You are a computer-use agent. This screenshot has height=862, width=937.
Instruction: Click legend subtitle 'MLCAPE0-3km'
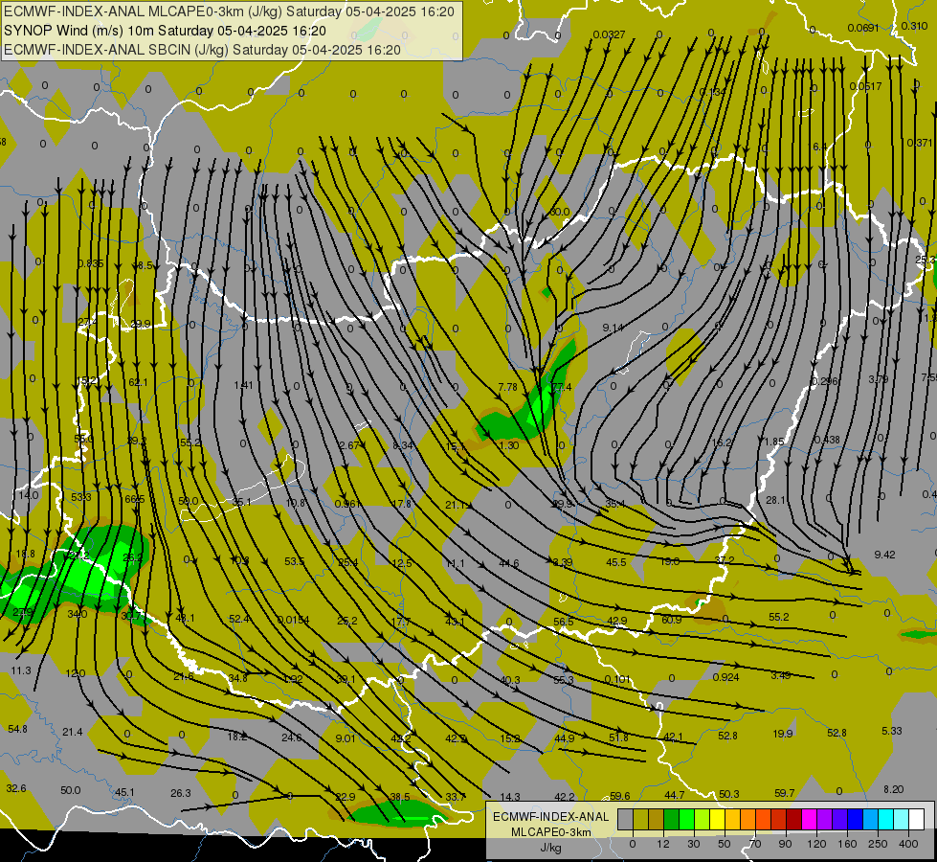pos(551,832)
